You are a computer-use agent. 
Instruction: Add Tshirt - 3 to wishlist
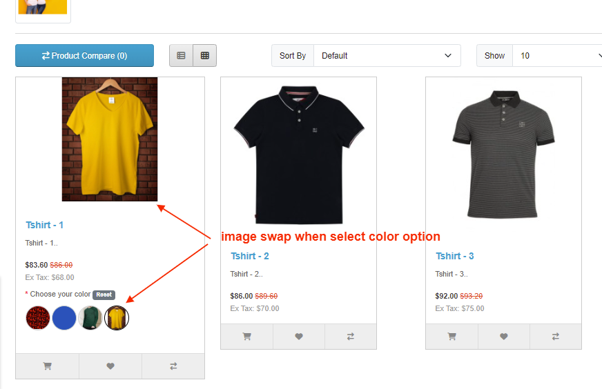tap(504, 337)
